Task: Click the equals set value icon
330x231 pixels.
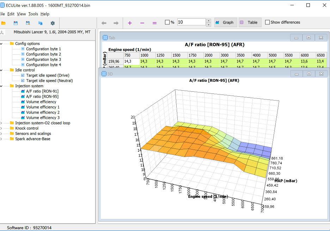Action: pyautogui.click(x=154, y=23)
